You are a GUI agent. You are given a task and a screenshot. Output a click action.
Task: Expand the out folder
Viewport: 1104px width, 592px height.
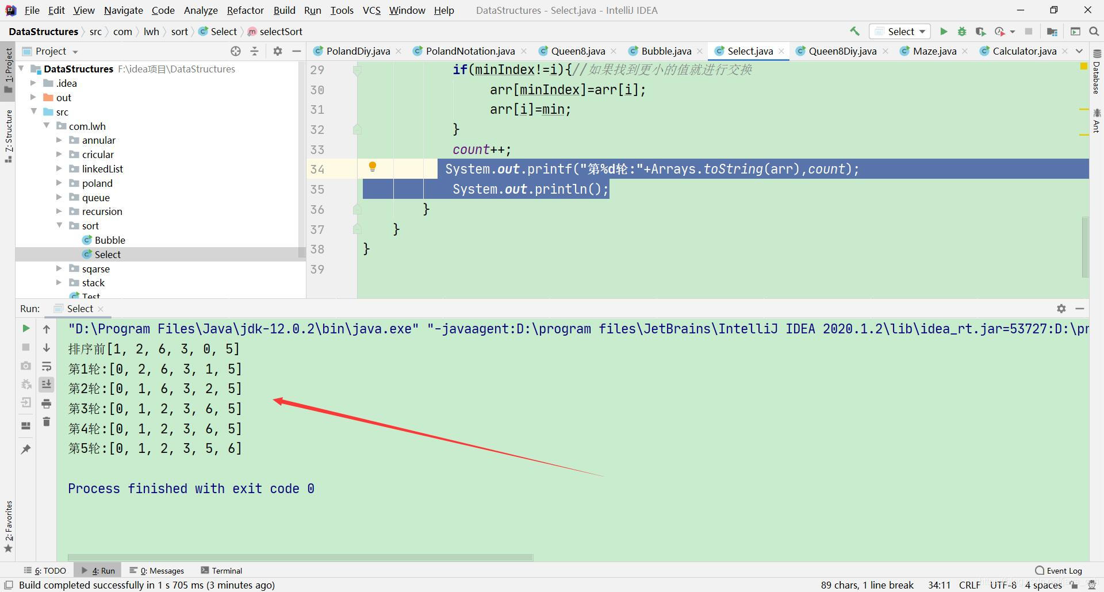[x=33, y=97]
